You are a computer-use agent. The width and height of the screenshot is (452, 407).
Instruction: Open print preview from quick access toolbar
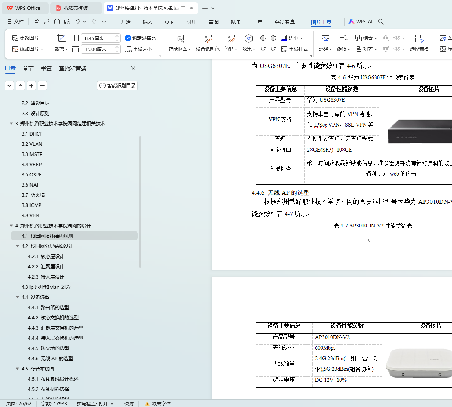click(67, 22)
